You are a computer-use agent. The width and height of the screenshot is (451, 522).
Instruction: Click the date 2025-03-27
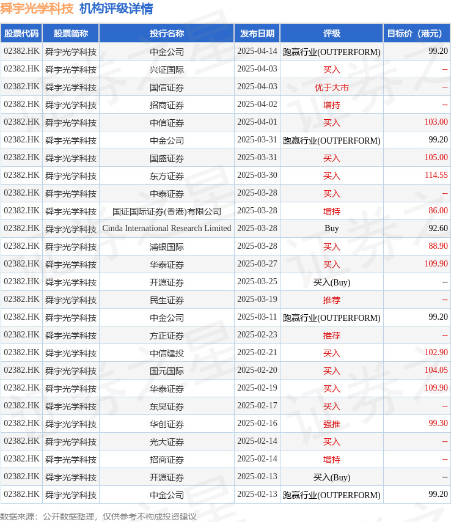pyautogui.click(x=257, y=263)
